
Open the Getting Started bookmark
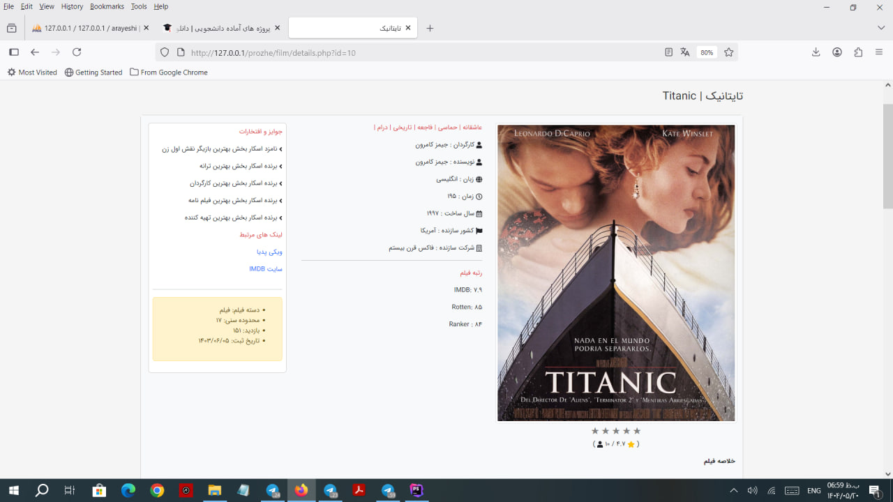tap(93, 73)
